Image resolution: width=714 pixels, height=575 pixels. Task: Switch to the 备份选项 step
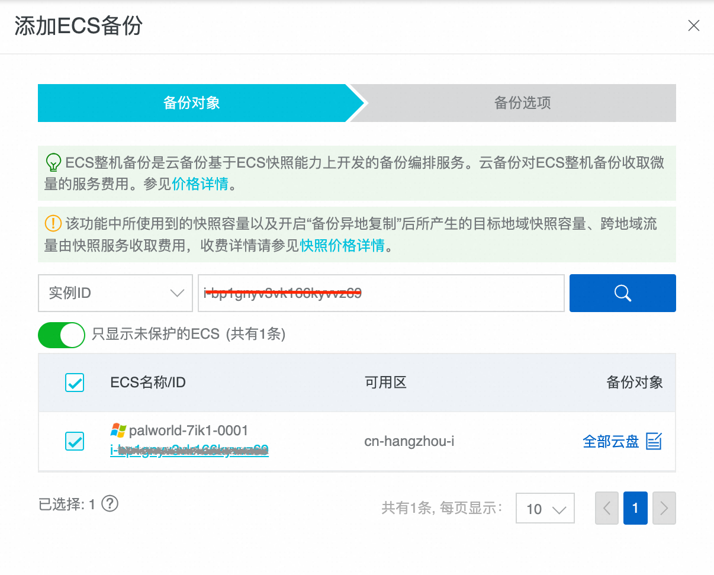(x=522, y=103)
